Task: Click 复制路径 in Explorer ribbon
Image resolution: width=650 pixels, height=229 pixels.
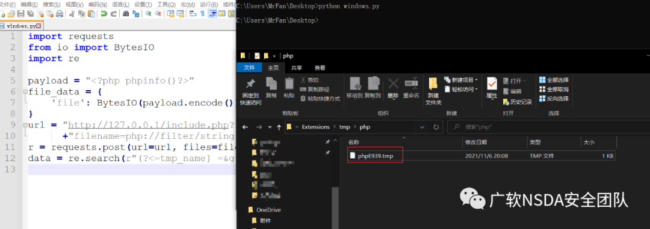Action: [315, 89]
